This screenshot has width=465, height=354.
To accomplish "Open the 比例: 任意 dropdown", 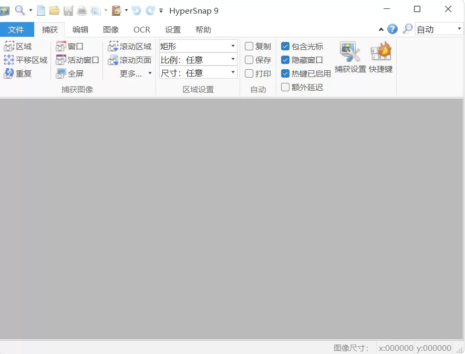I will coord(233,59).
